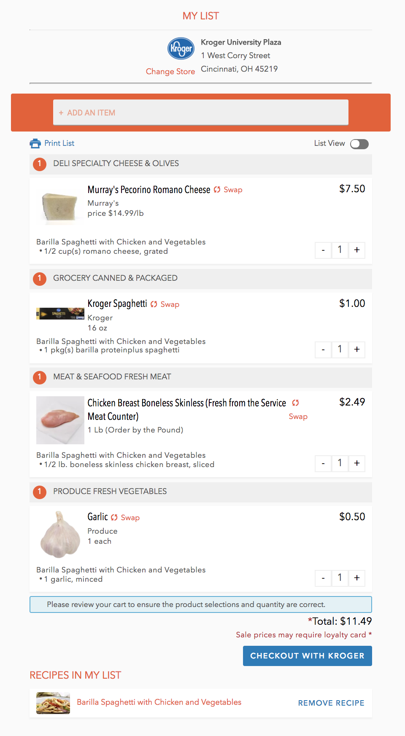Edit the spaghetti quantity value box
The height and width of the screenshot is (736, 405).
tap(340, 349)
